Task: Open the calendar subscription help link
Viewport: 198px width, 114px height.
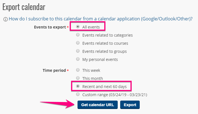Action: point(101,19)
